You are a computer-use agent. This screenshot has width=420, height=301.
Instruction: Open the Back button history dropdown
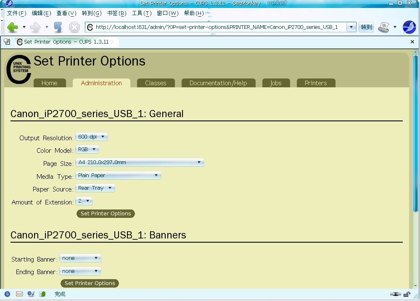click(x=24, y=27)
